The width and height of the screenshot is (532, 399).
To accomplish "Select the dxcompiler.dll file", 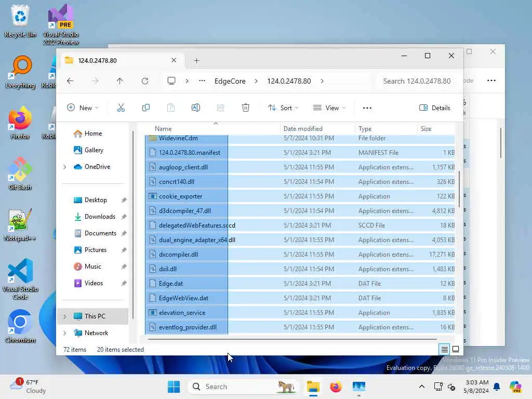I will 300,255.
